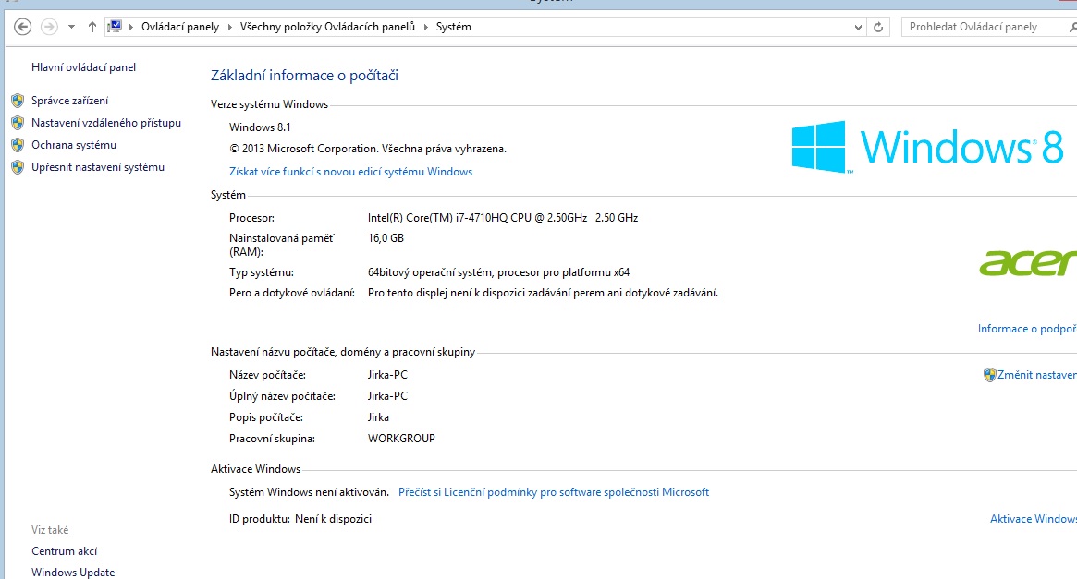The height and width of the screenshot is (579, 1077).
Task: Click Systém Windows není aktivován text
Action: (x=309, y=492)
